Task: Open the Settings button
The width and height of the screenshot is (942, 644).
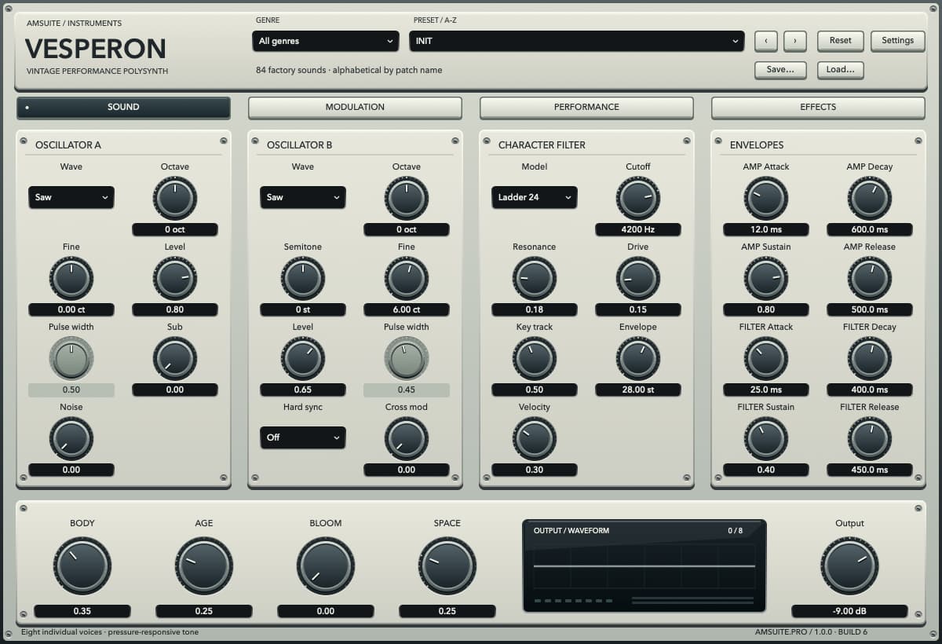Action: (898, 41)
